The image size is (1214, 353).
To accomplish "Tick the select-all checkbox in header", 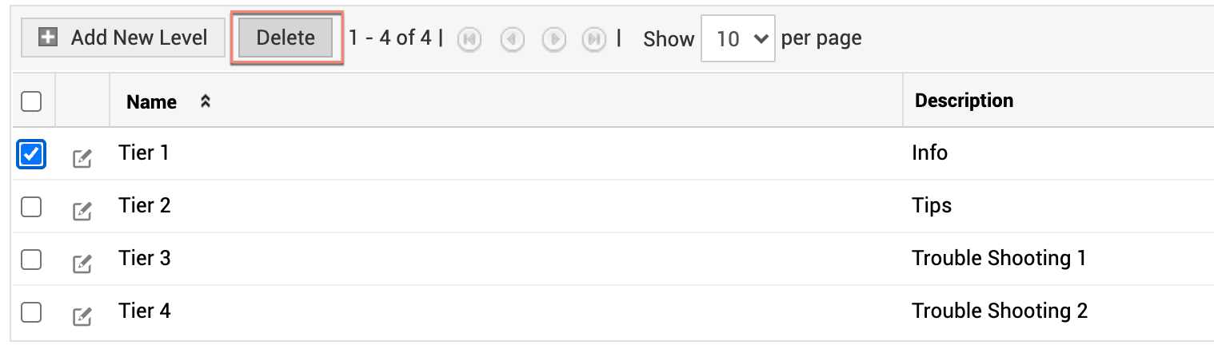I will pyautogui.click(x=31, y=101).
